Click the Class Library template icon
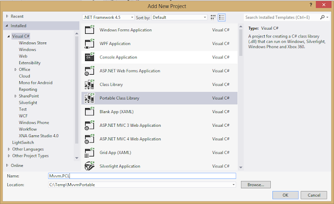This screenshot has height=204, width=334. point(89,85)
